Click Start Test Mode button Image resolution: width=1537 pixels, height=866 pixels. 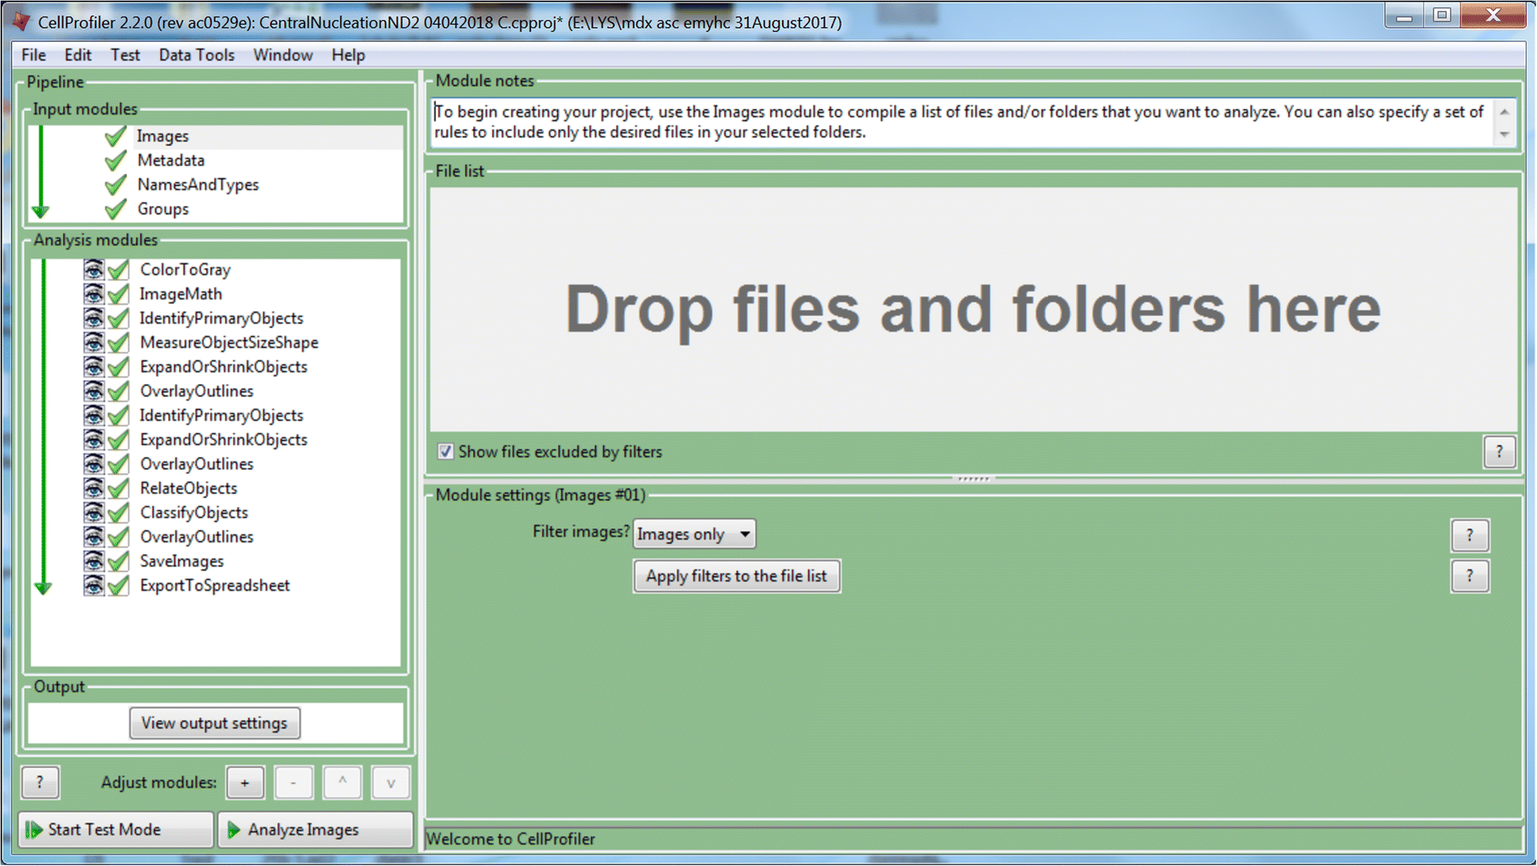(x=116, y=829)
